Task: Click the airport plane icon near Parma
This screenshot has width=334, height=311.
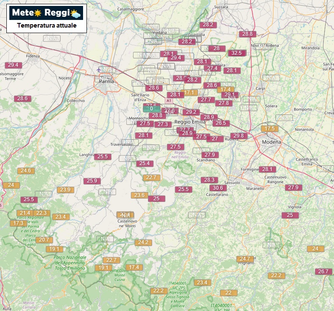Action: [x=99, y=69]
